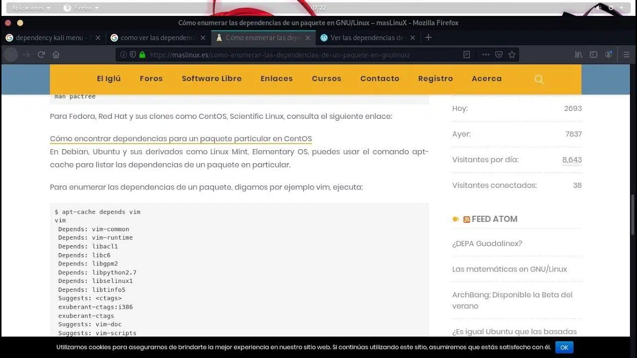
Task: Click the 'Ayer:' visitor count 7837
Action: [x=573, y=134]
